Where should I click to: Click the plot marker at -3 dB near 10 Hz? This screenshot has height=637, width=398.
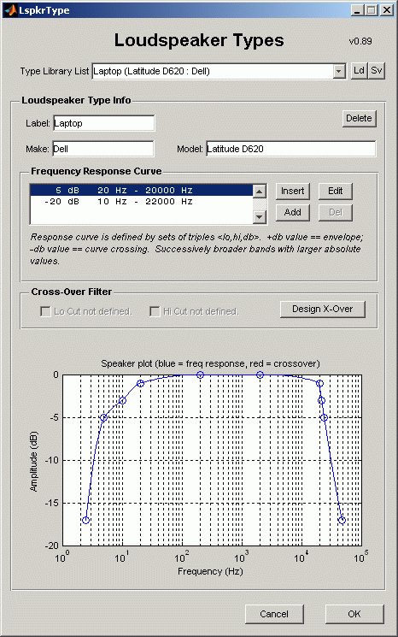click(x=122, y=400)
